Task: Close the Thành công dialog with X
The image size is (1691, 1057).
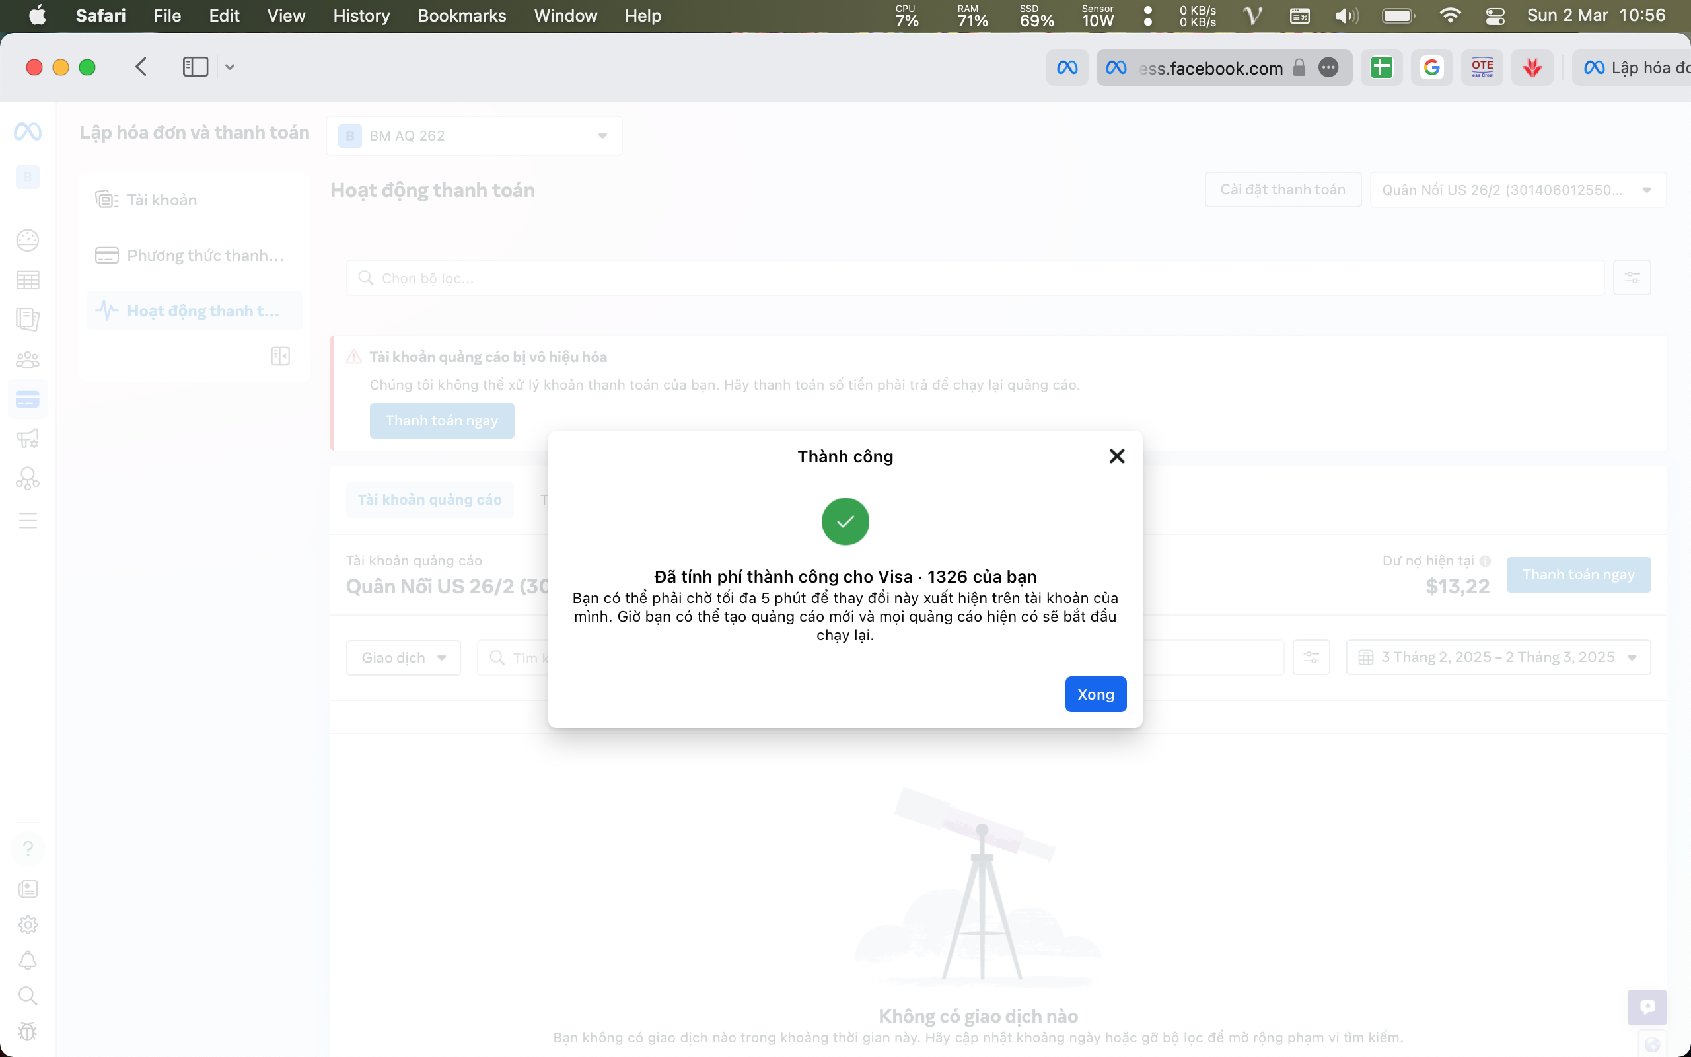Action: [1116, 456]
